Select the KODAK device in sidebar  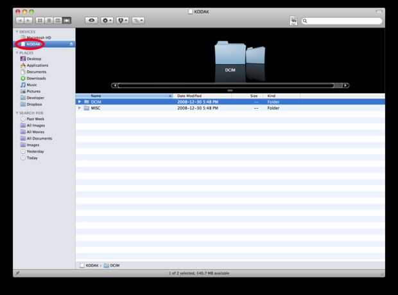coord(44,44)
